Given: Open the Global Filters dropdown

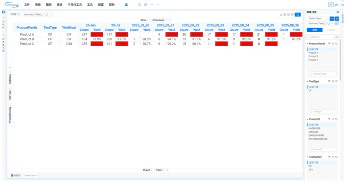Looking at the screenshot, I should pyautogui.click(x=318, y=19).
